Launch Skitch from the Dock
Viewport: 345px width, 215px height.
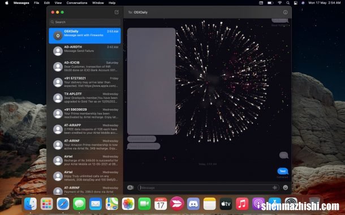pyautogui.click(x=177, y=204)
